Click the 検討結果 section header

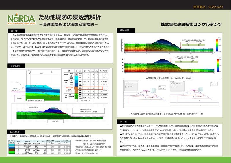[126, 30]
